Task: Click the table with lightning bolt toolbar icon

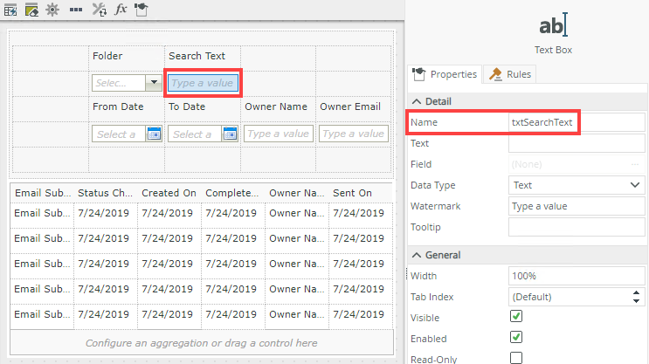Action: tap(11, 10)
